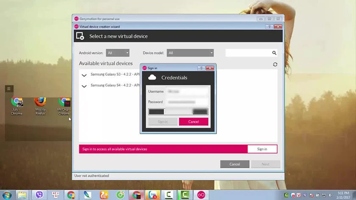Click the Mozilla Firefox desktop shortcut
Viewport: 356px width, 200px height.
(40, 106)
